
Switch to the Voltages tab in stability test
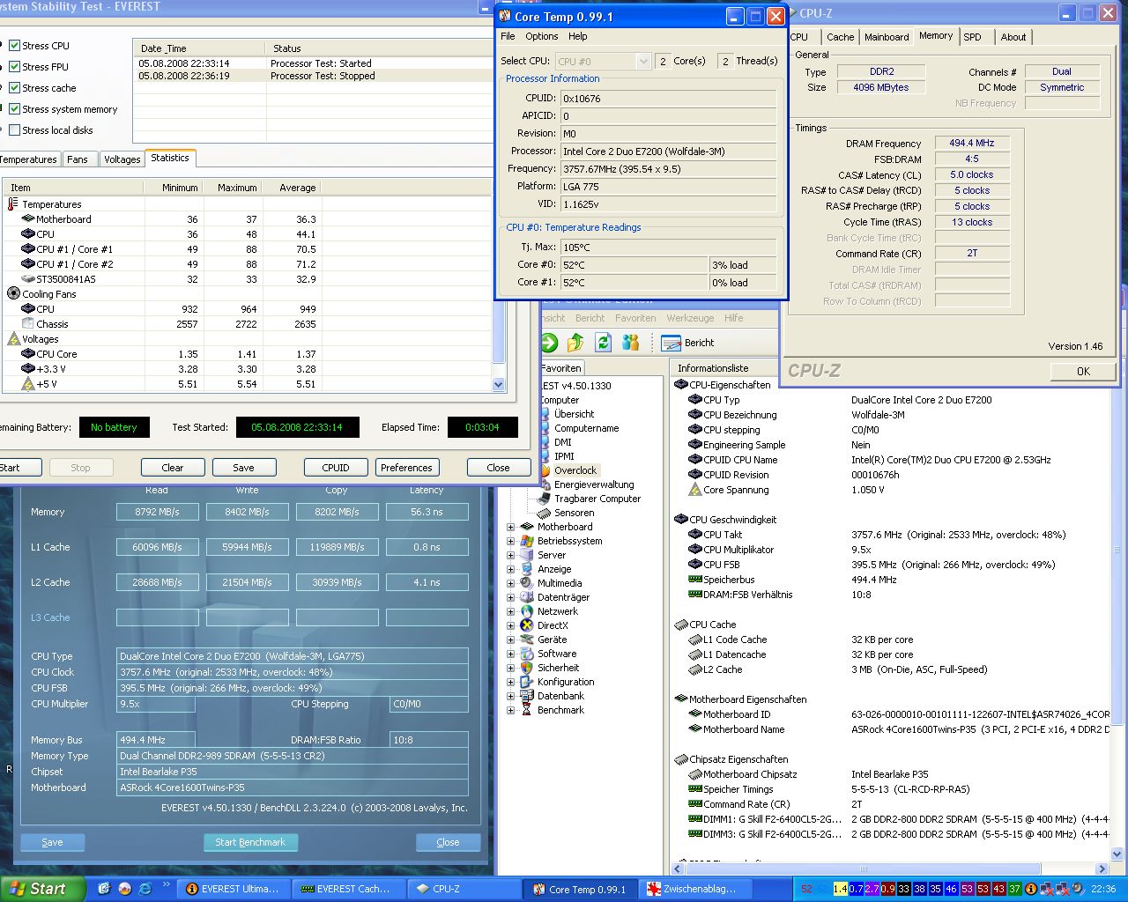click(122, 159)
